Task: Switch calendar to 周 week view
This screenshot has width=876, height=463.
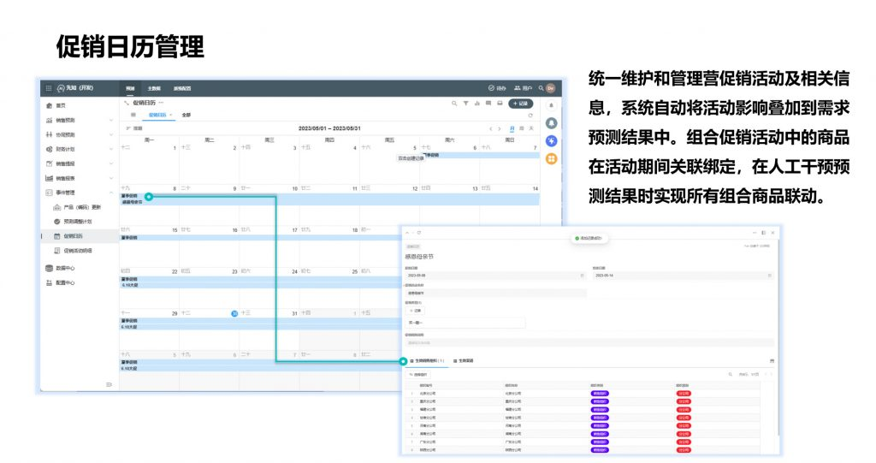Action: pyautogui.click(x=522, y=128)
